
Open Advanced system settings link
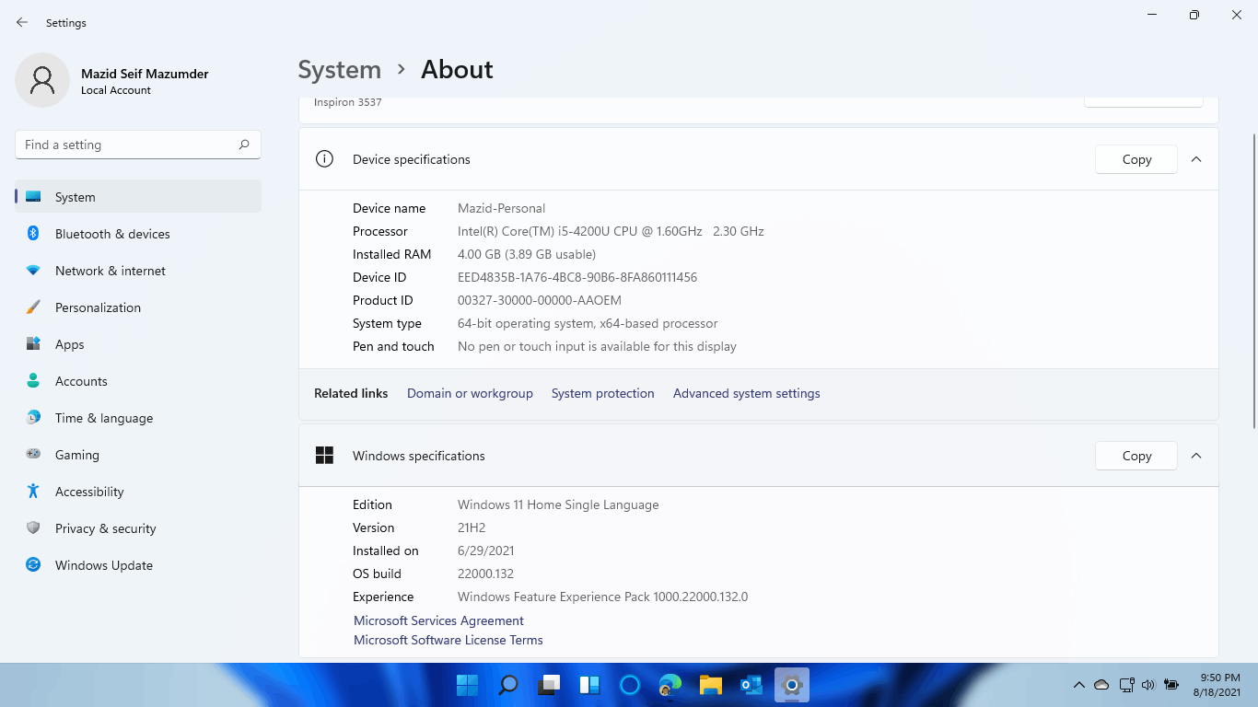(x=746, y=393)
